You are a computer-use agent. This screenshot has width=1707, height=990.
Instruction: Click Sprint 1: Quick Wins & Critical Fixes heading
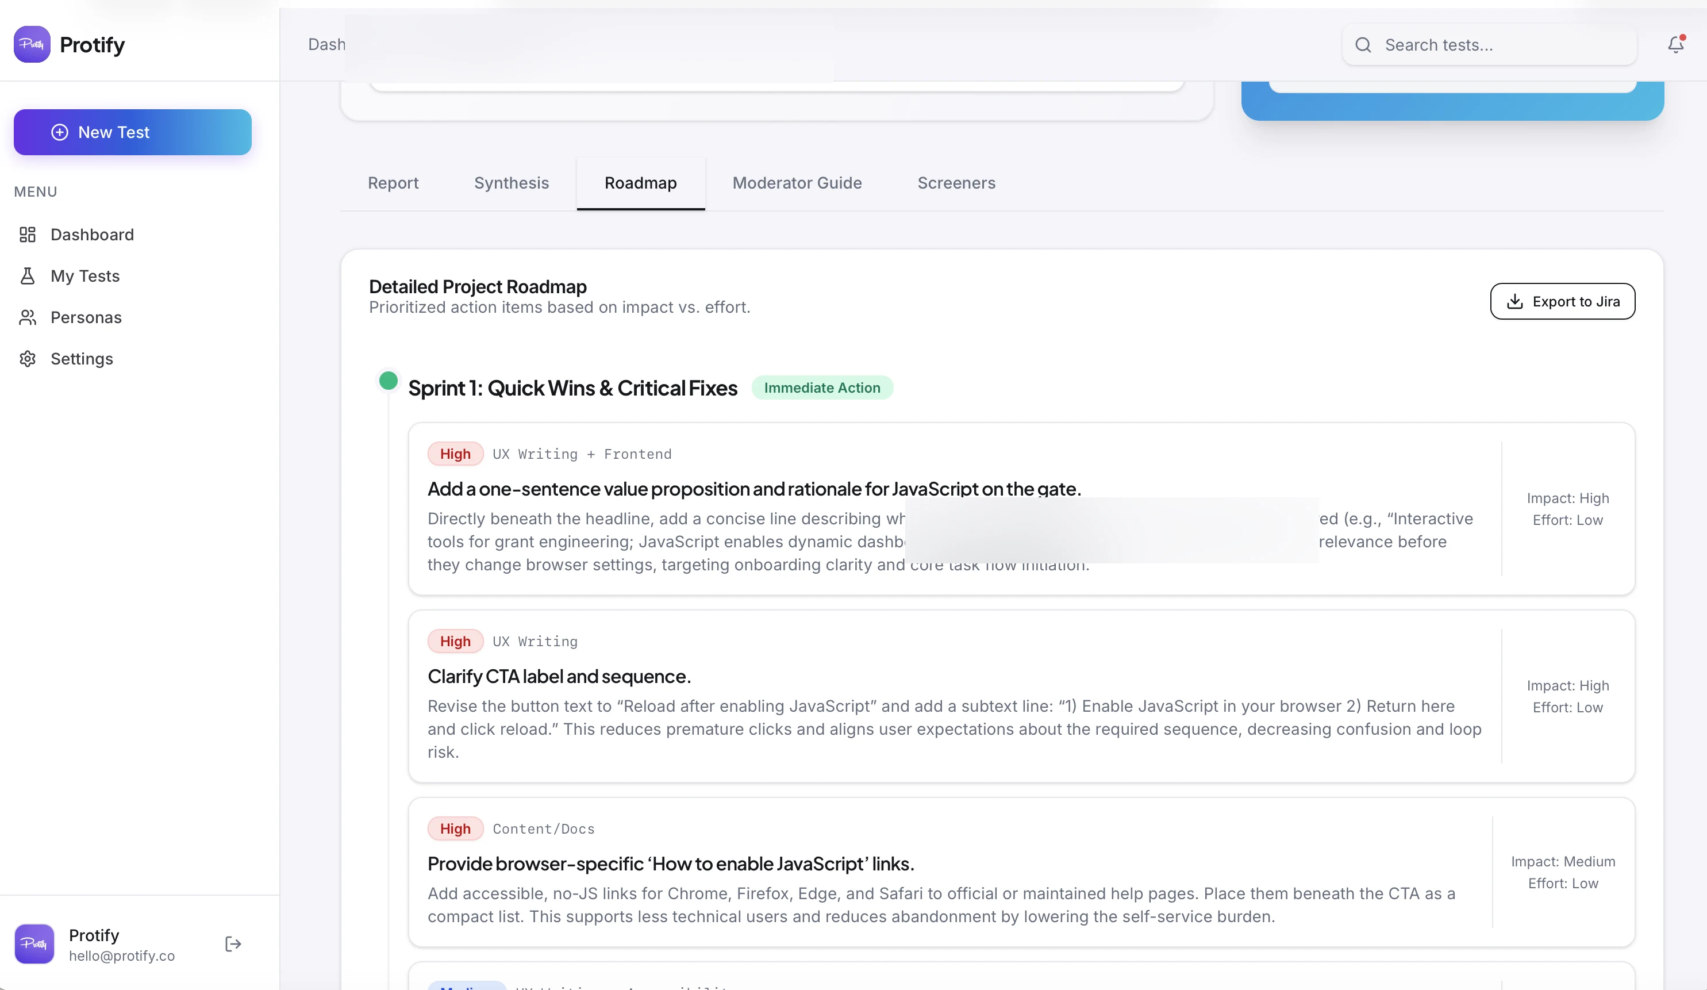(x=572, y=387)
